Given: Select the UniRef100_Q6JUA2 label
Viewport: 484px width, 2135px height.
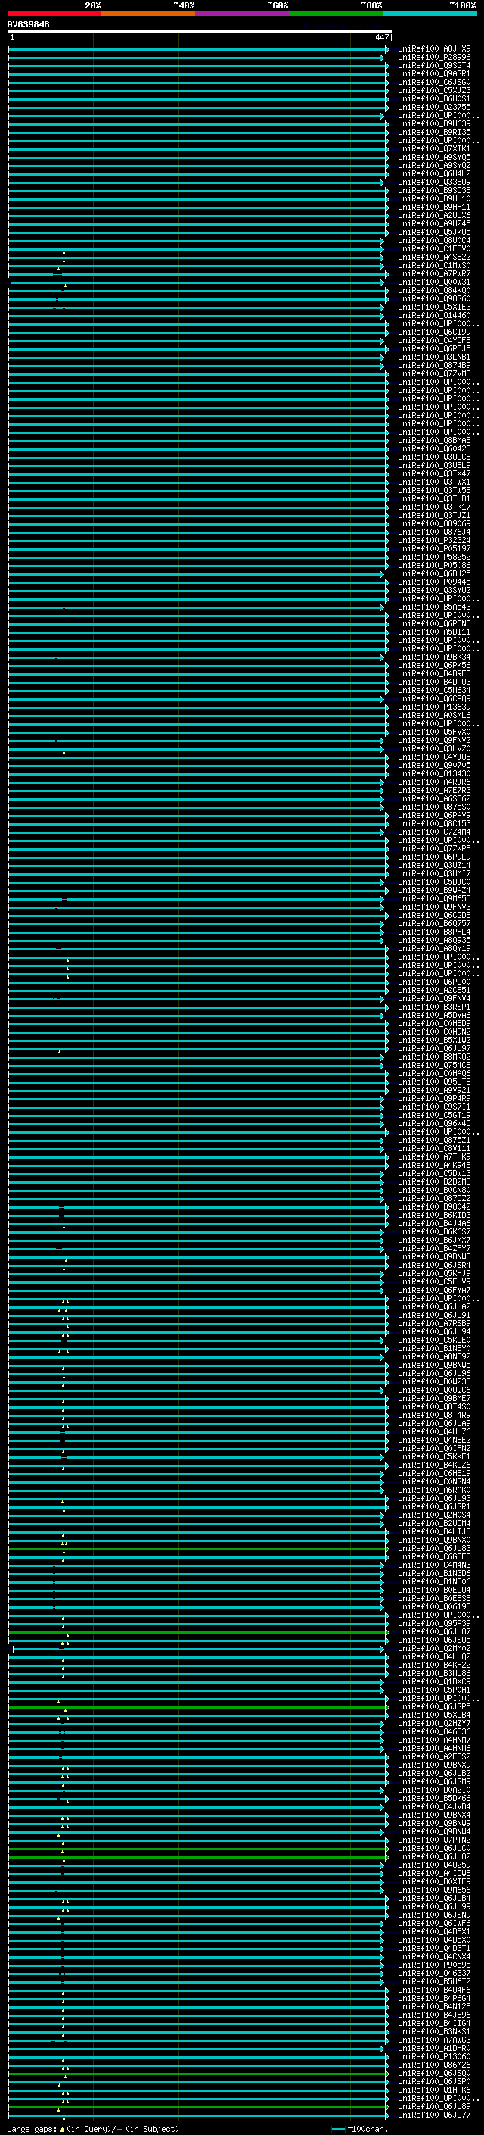Looking at the screenshot, I should [434, 1306].
